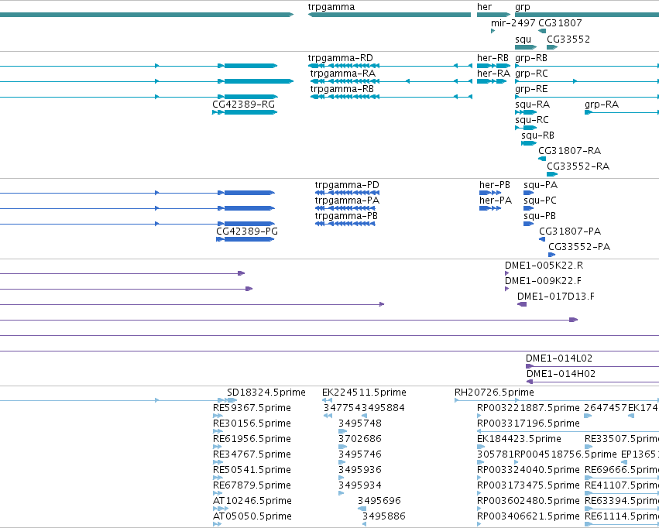Select the CG33552 gene feature

[552, 47]
